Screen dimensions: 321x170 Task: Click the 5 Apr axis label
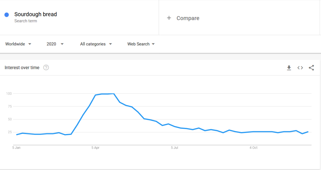(x=95, y=147)
